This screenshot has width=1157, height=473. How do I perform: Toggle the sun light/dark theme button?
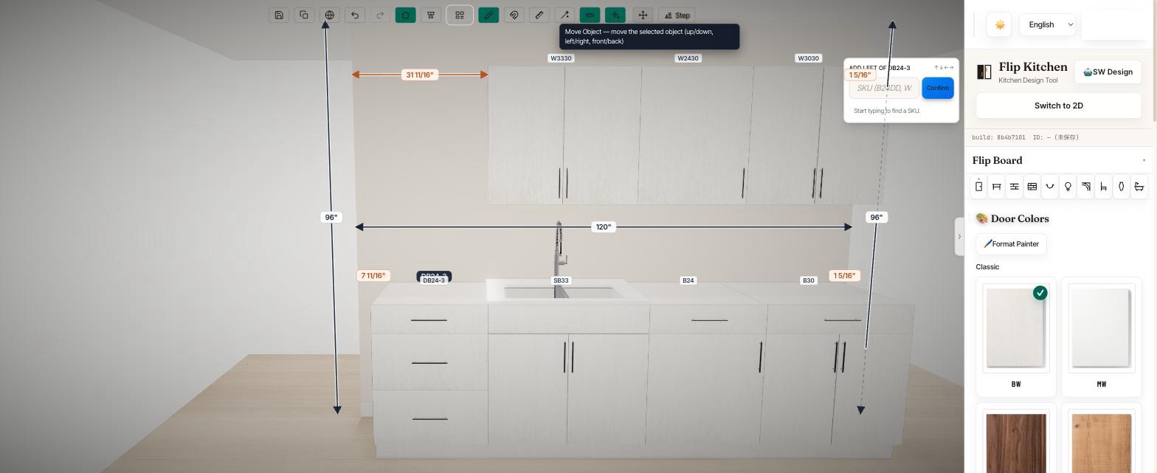coord(1000,24)
